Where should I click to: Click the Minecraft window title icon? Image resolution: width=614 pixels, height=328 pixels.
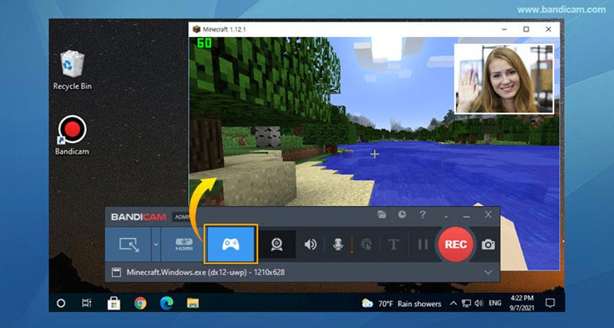[x=196, y=29]
